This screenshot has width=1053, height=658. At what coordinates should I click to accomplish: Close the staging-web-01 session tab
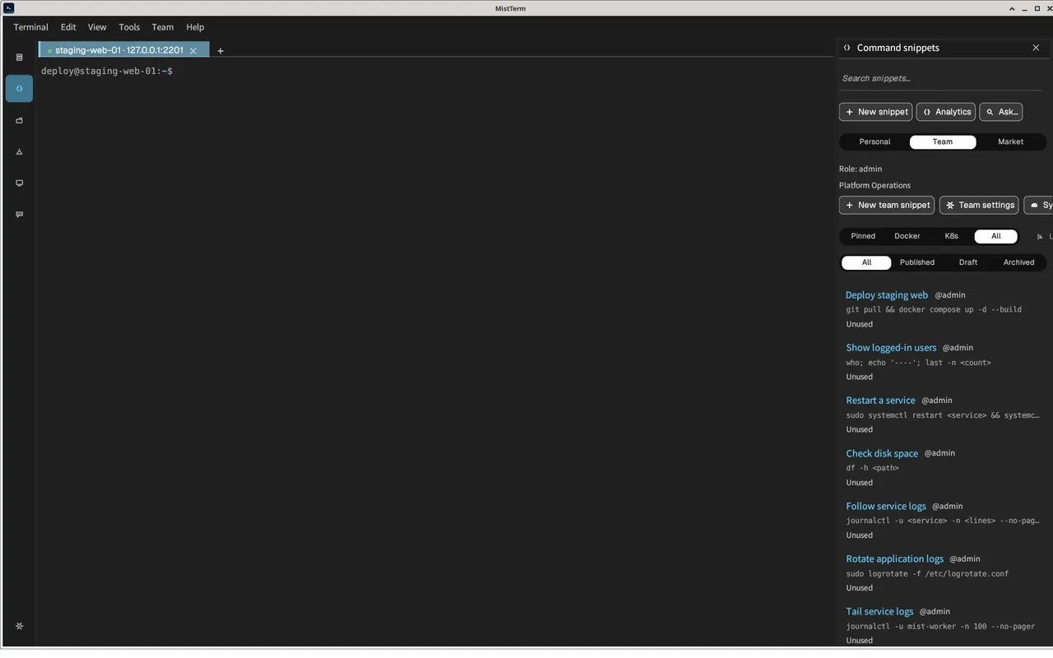193,51
